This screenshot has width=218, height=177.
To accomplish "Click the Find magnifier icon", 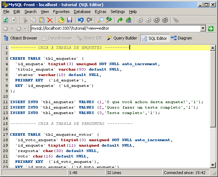I will pos(101,20).
